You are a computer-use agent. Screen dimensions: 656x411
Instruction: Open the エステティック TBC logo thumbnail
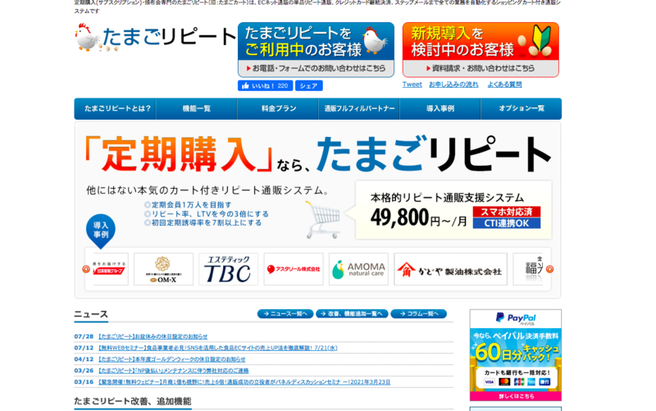click(x=229, y=269)
